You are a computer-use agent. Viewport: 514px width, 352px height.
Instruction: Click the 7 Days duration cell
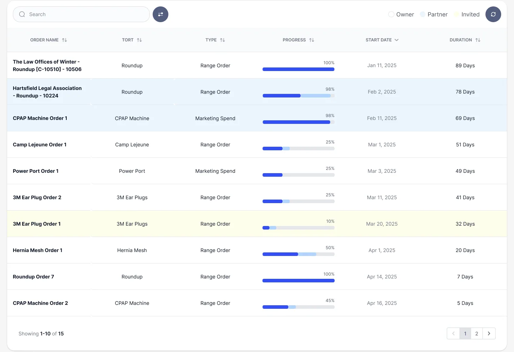[x=465, y=277]
